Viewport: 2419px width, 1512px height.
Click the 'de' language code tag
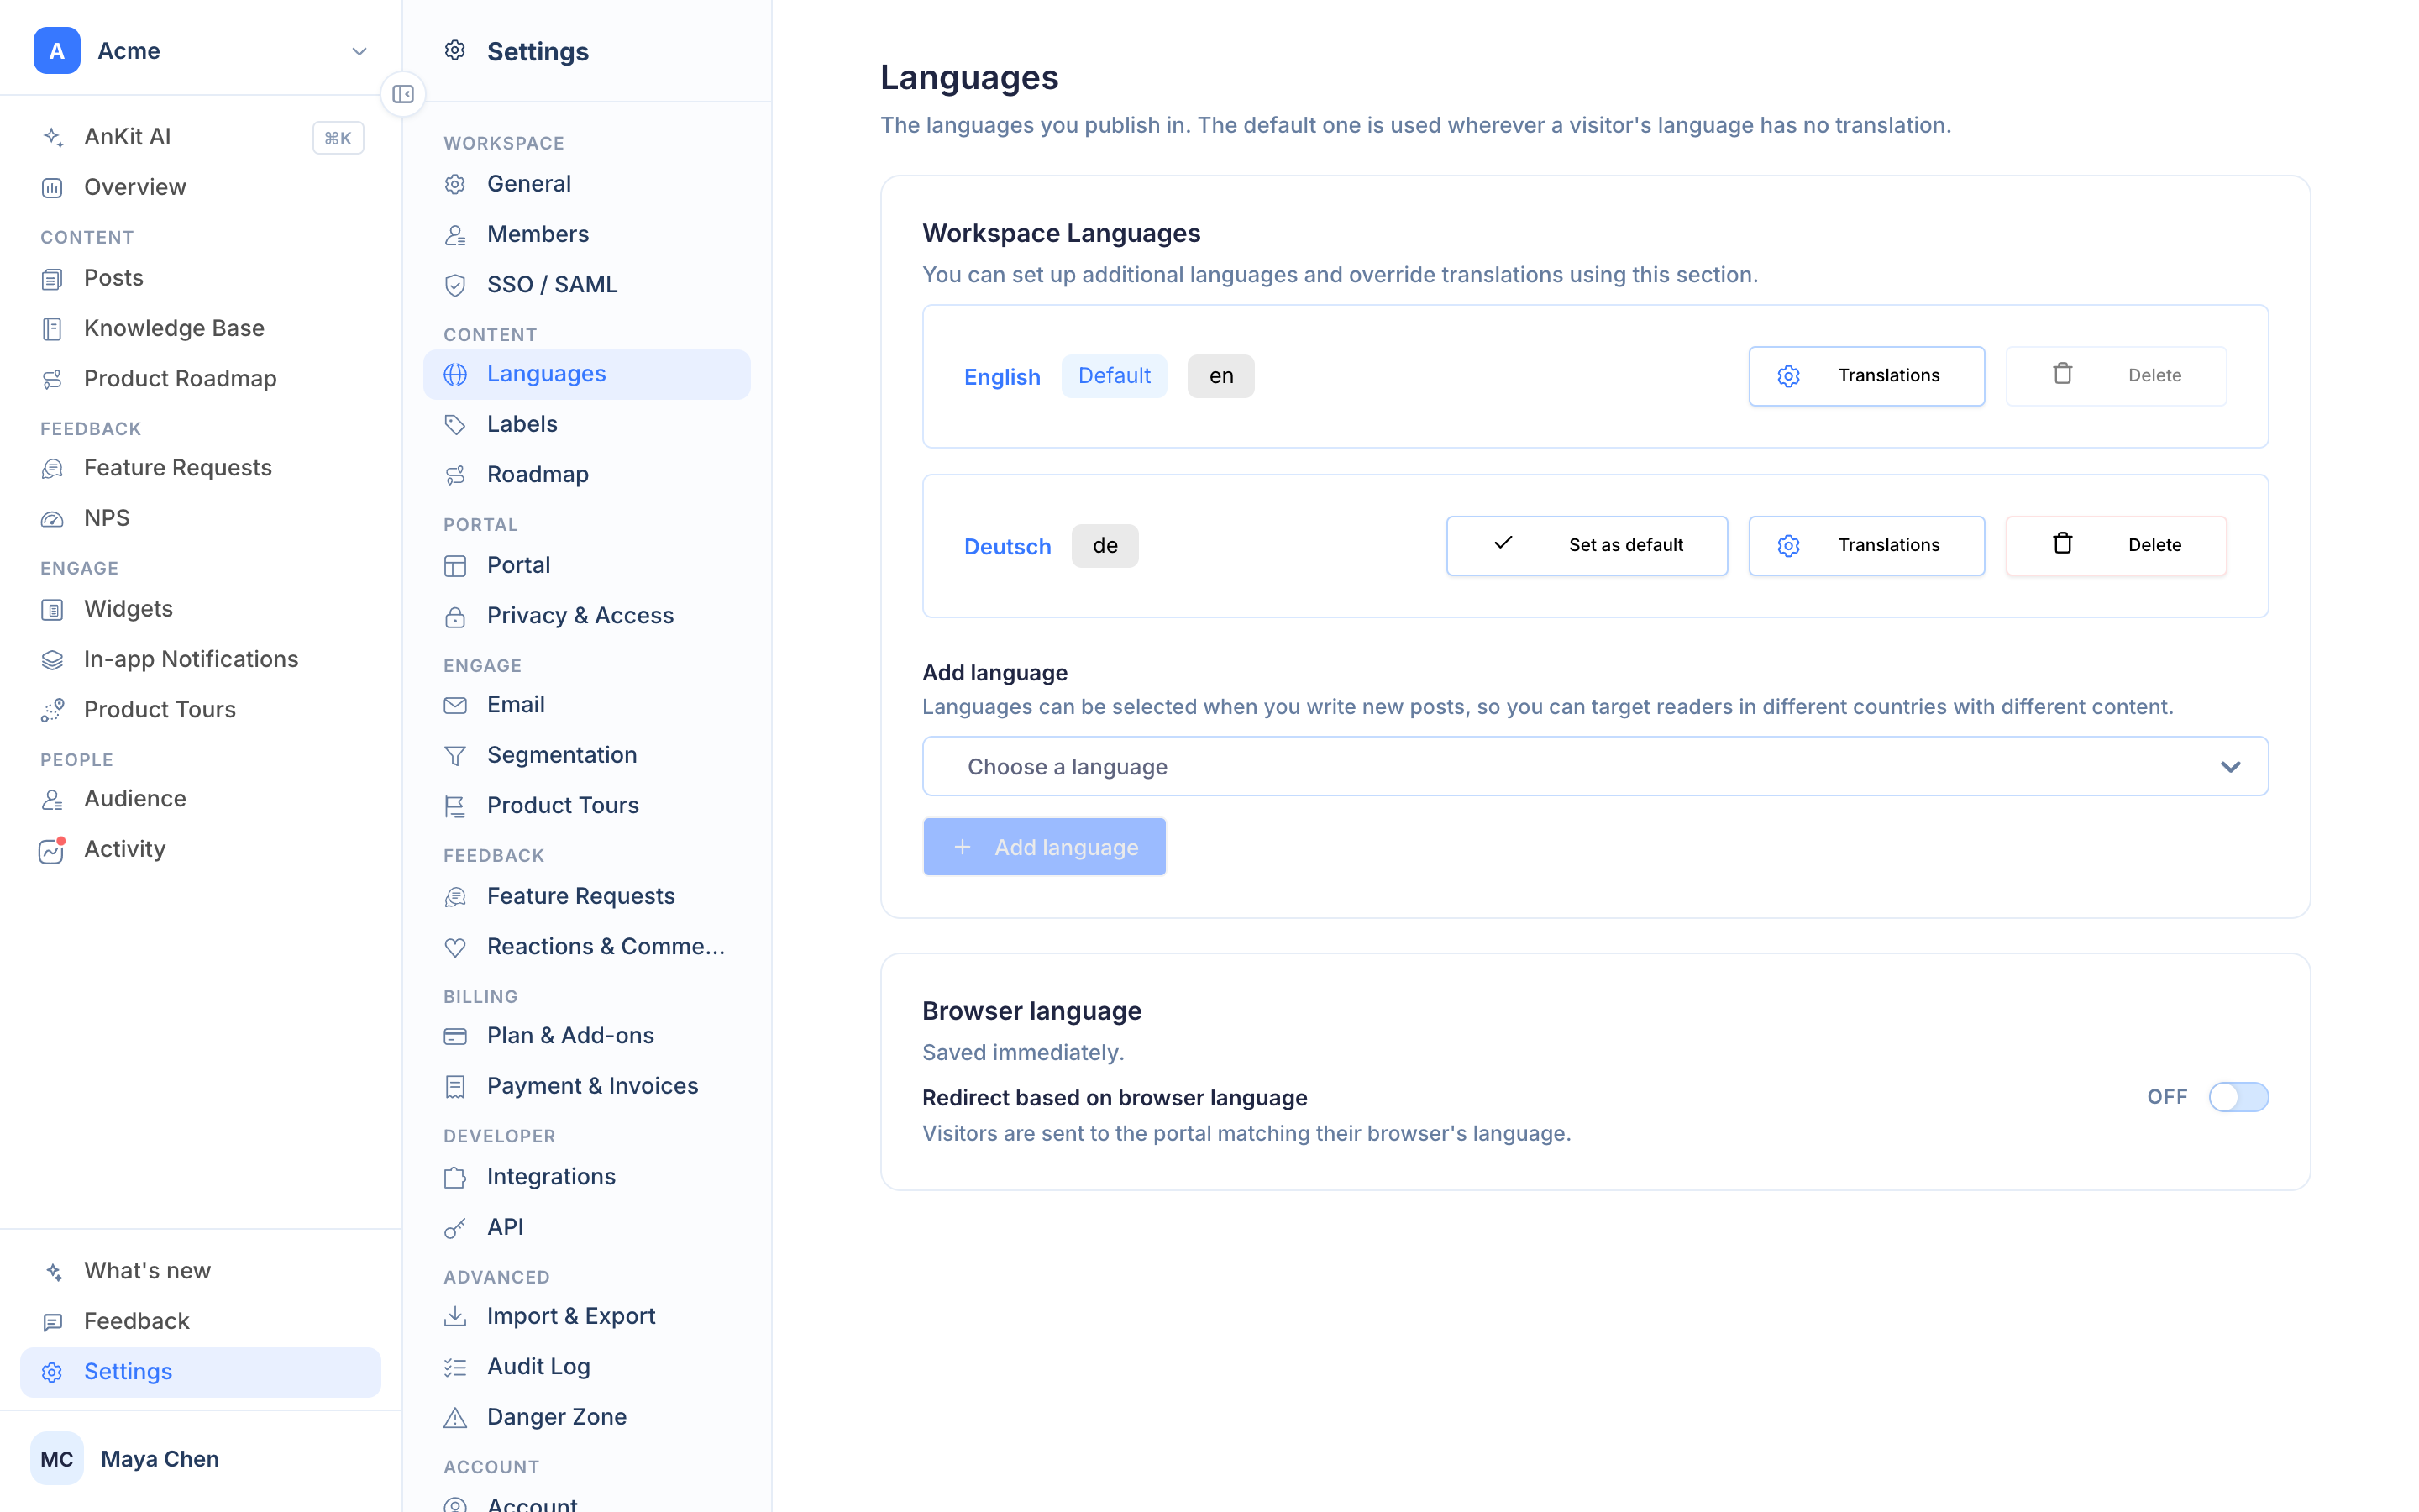(x=1105, y=546)
